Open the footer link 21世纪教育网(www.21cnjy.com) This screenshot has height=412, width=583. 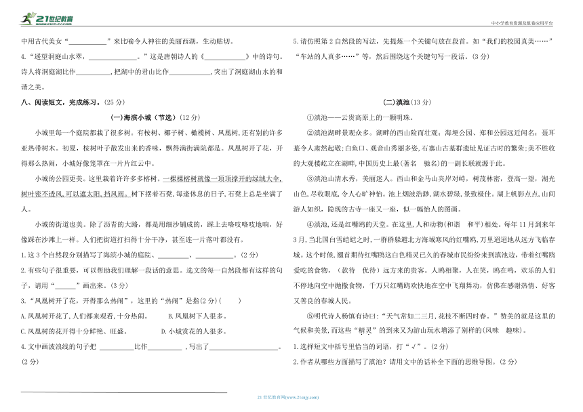pos(288,397)
